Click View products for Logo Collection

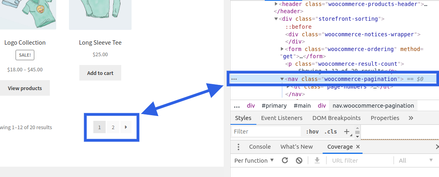click(x=25, y=88)
